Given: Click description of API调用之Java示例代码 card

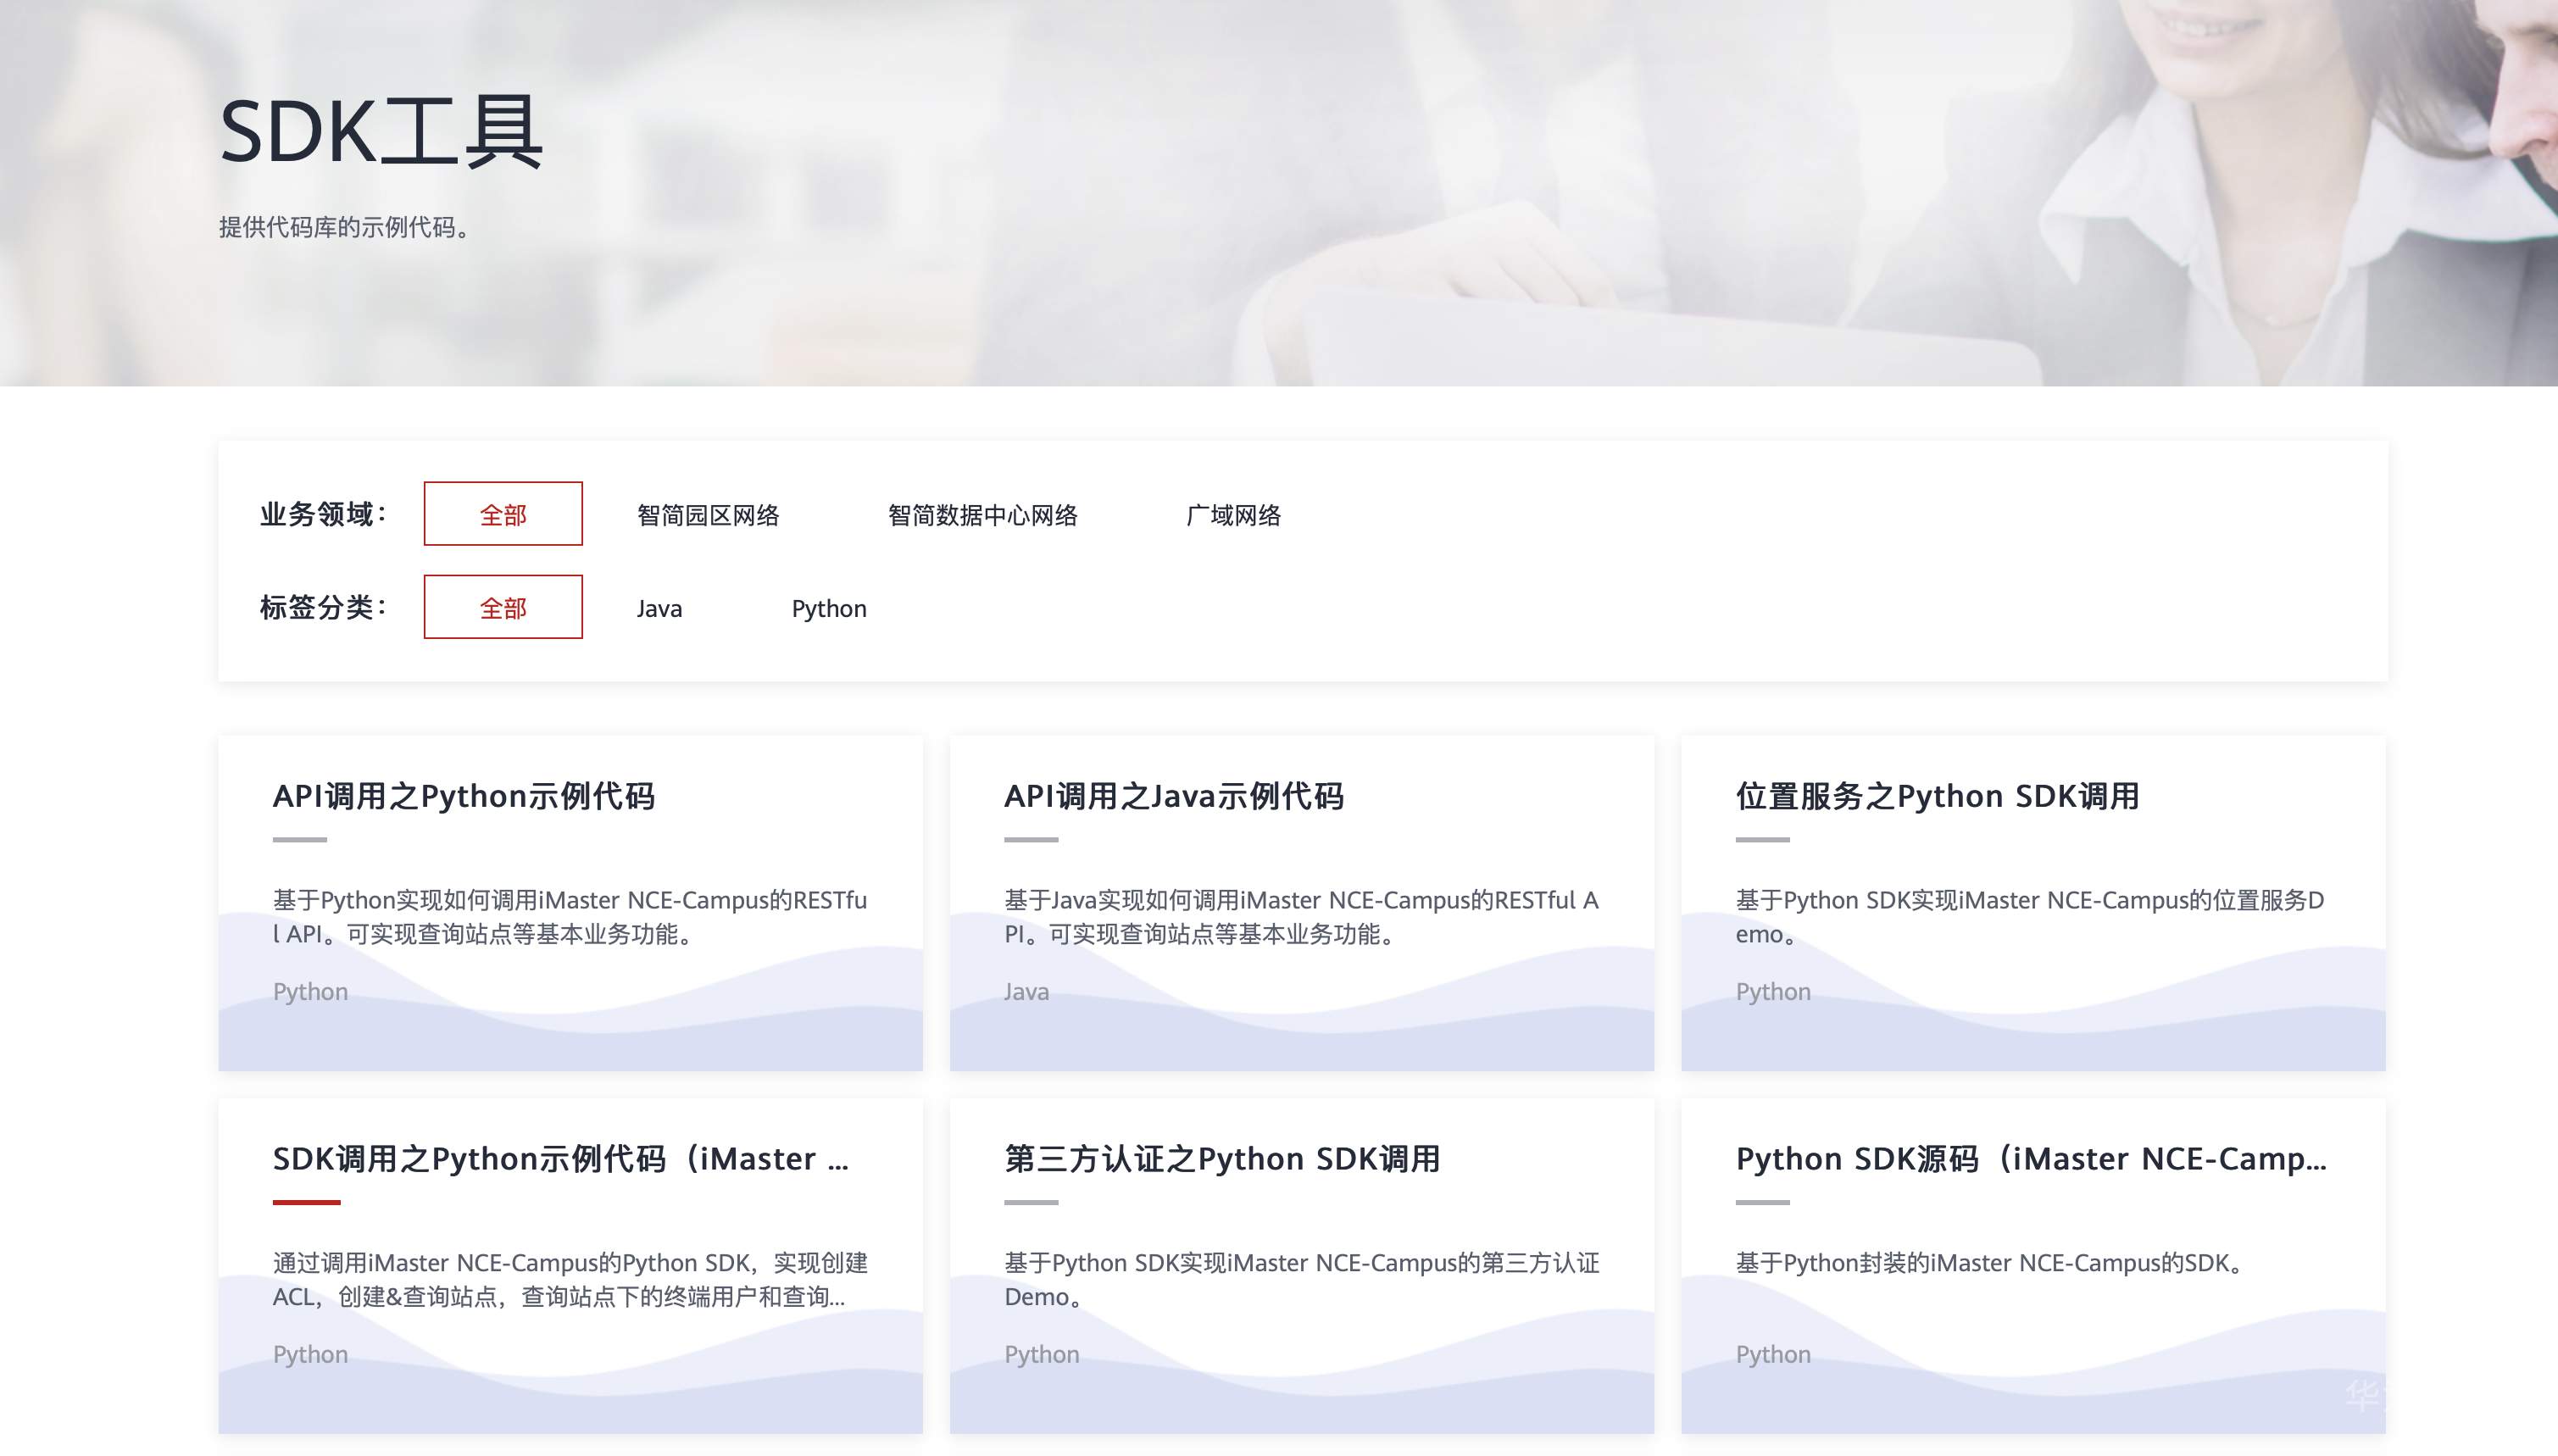Looking at the screenshot, I should click(1301, 917).
